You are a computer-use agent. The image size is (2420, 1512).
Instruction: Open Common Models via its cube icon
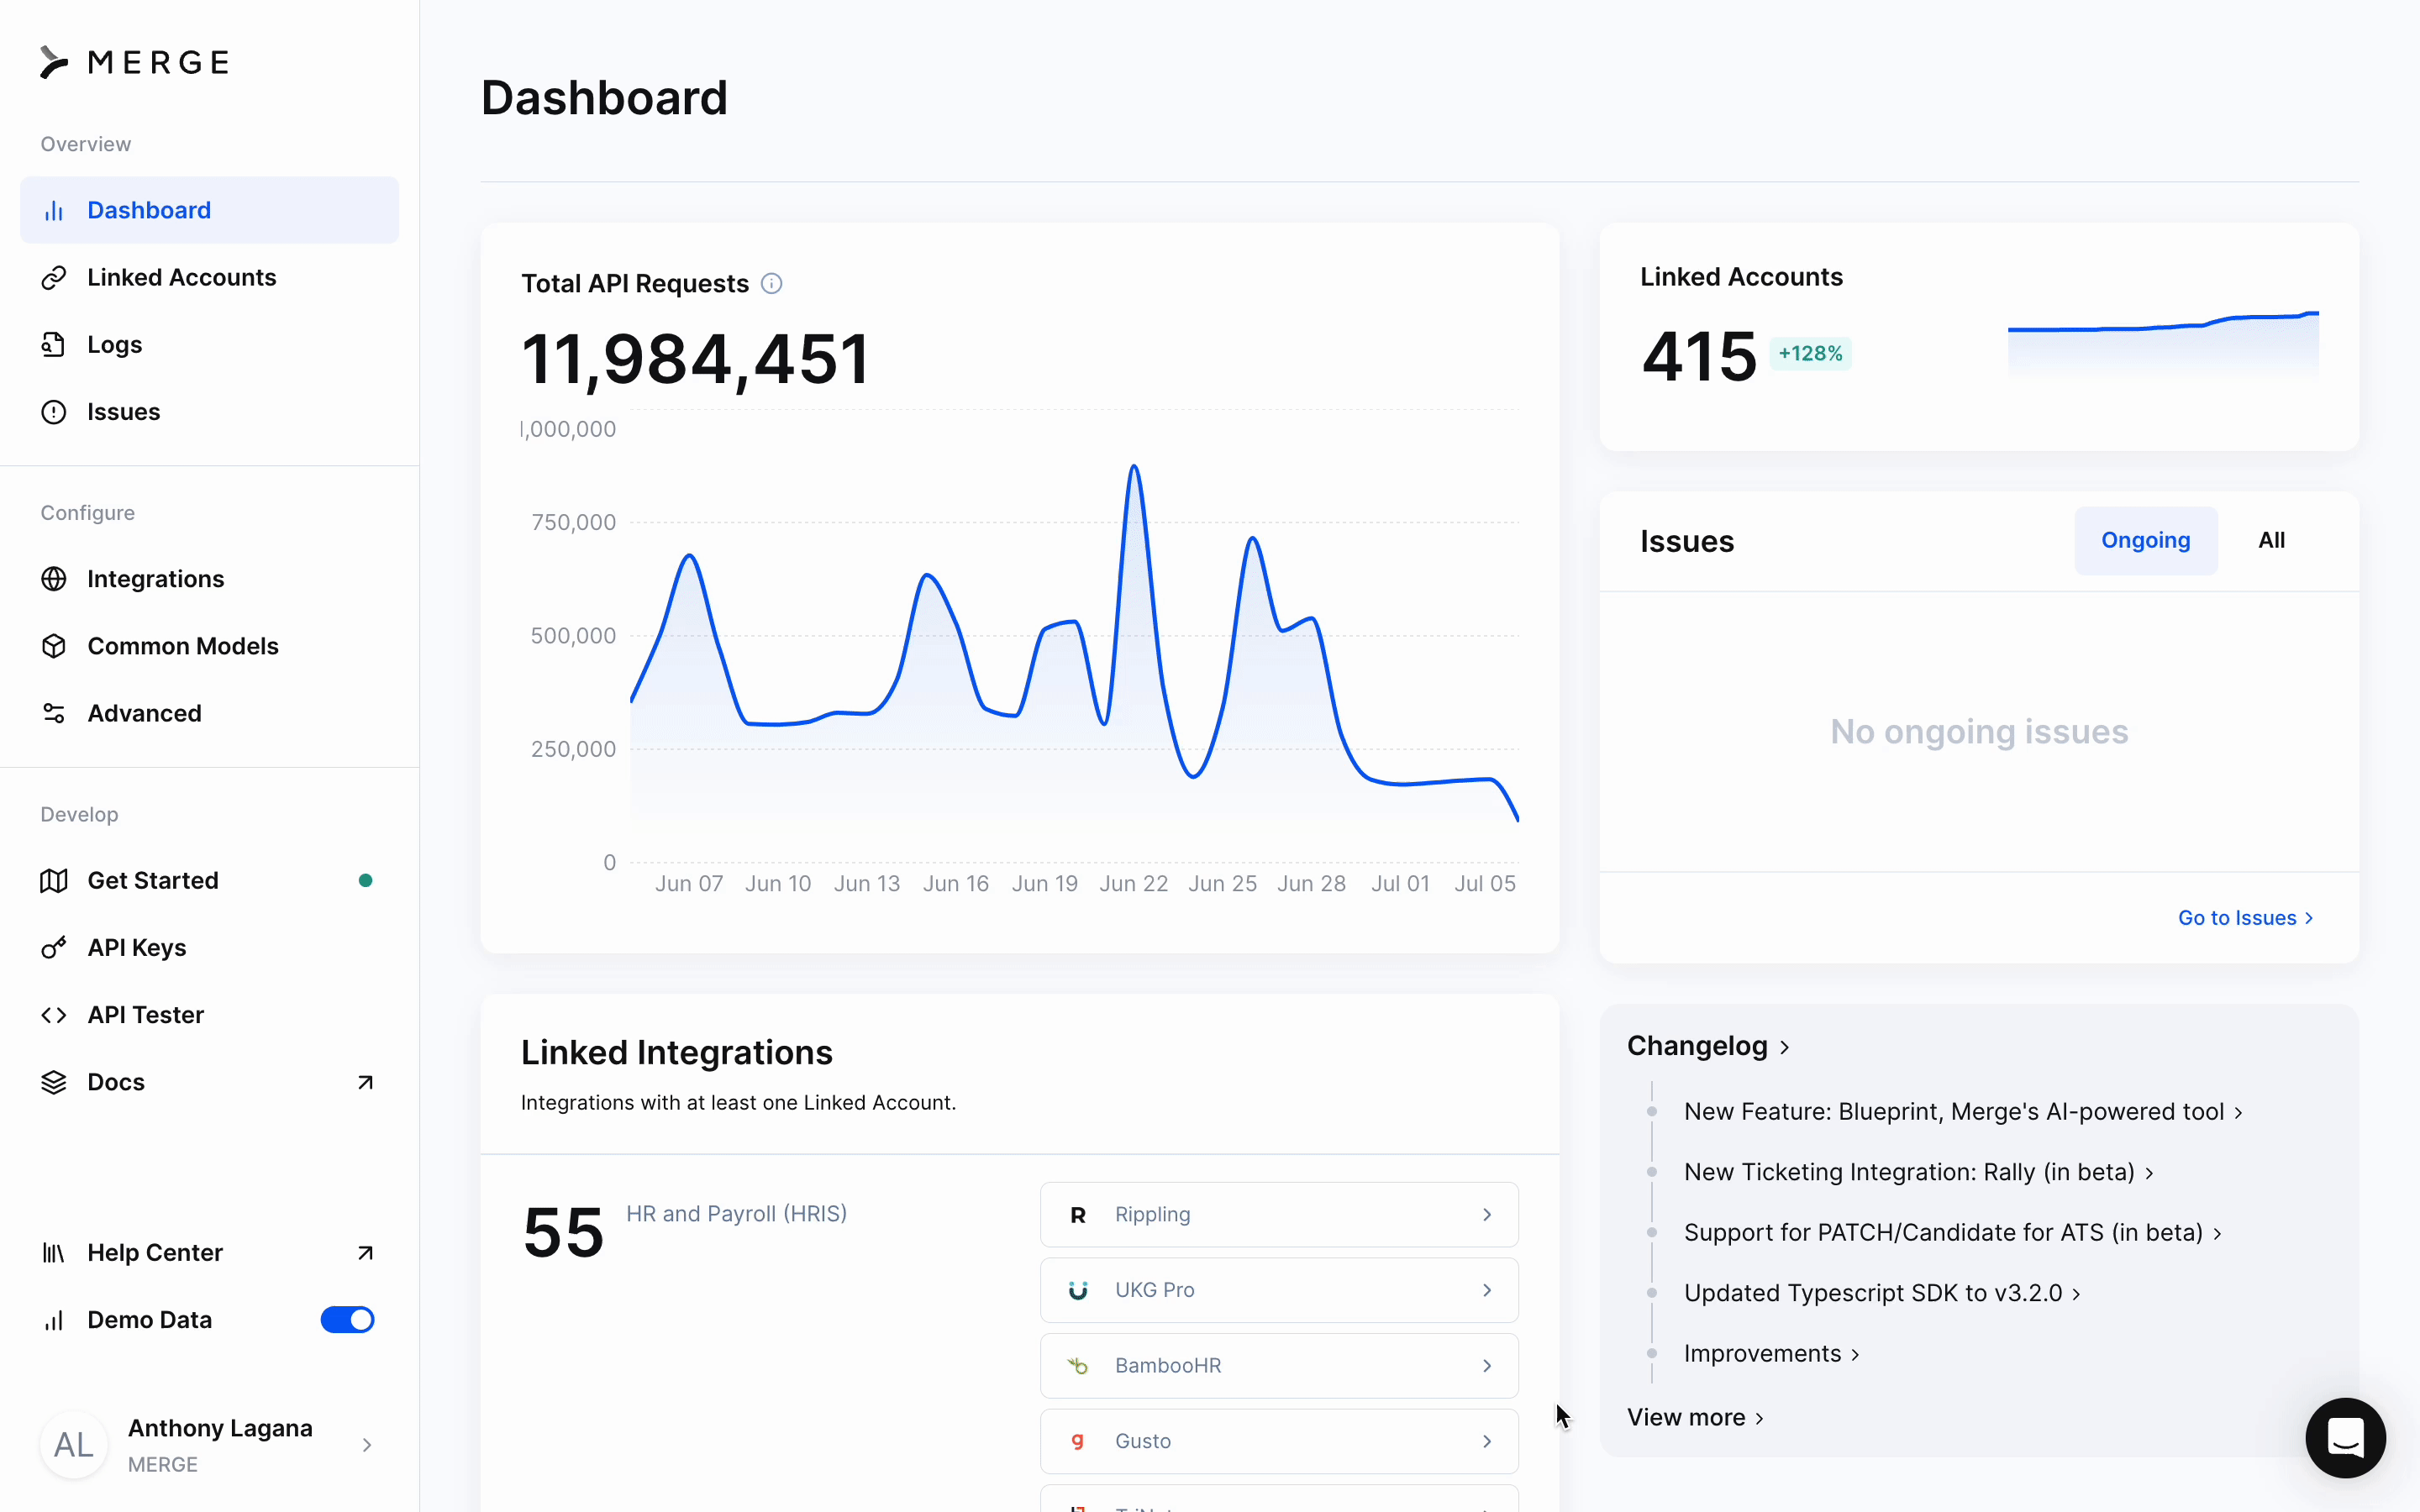(x=55, y=646)
